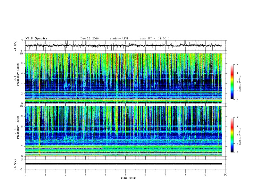
Task: Click the '2' tick on the Time axis
Action: pyautogui.click(x=65, y=175)
